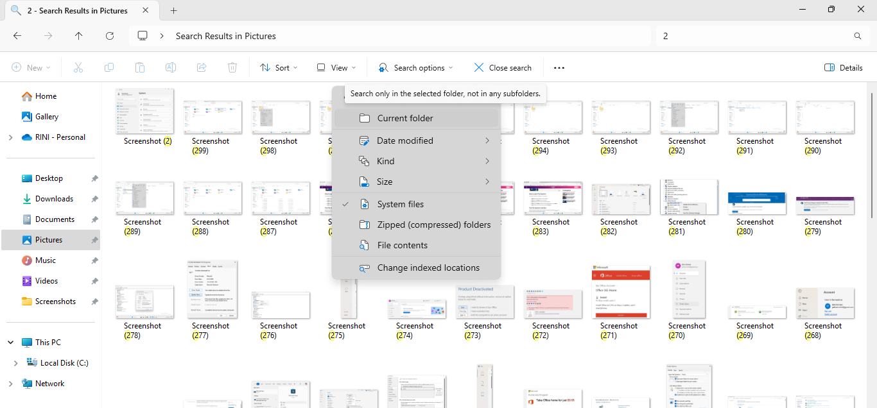
Task: Click the Up arrow navigation icon
Action: pos(79,36)
